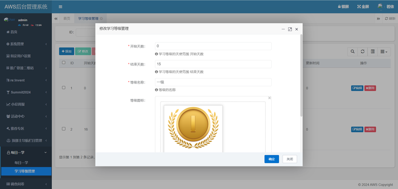Click the 更新时间 column header
This screenshot has width=398, height=189.
pyautogui.click(x=312, y=63)
